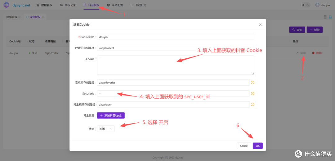Image resolution: width=335 pixels, height=161 pixels.
Task: Click the 新增 add button
Action: [x=315, y=30]
